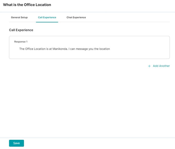Image resolution: width=175 pixels, height=149 pixels.
Task: Click the Save button
Action: click(16, 143)
